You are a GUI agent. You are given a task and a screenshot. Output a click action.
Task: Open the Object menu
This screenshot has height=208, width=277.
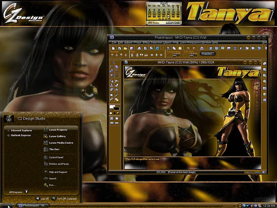coord(167,42)
